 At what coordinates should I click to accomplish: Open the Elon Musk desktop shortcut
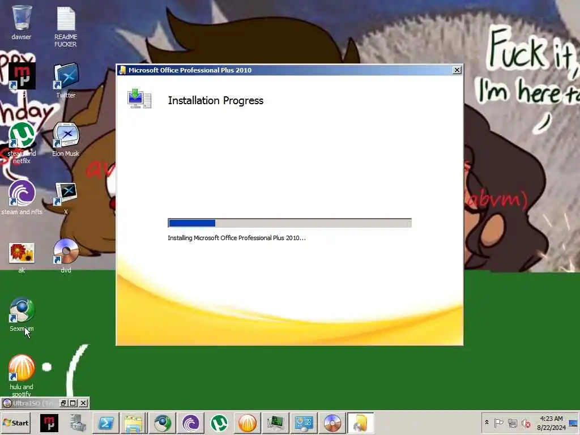click(x=66, y=135)
